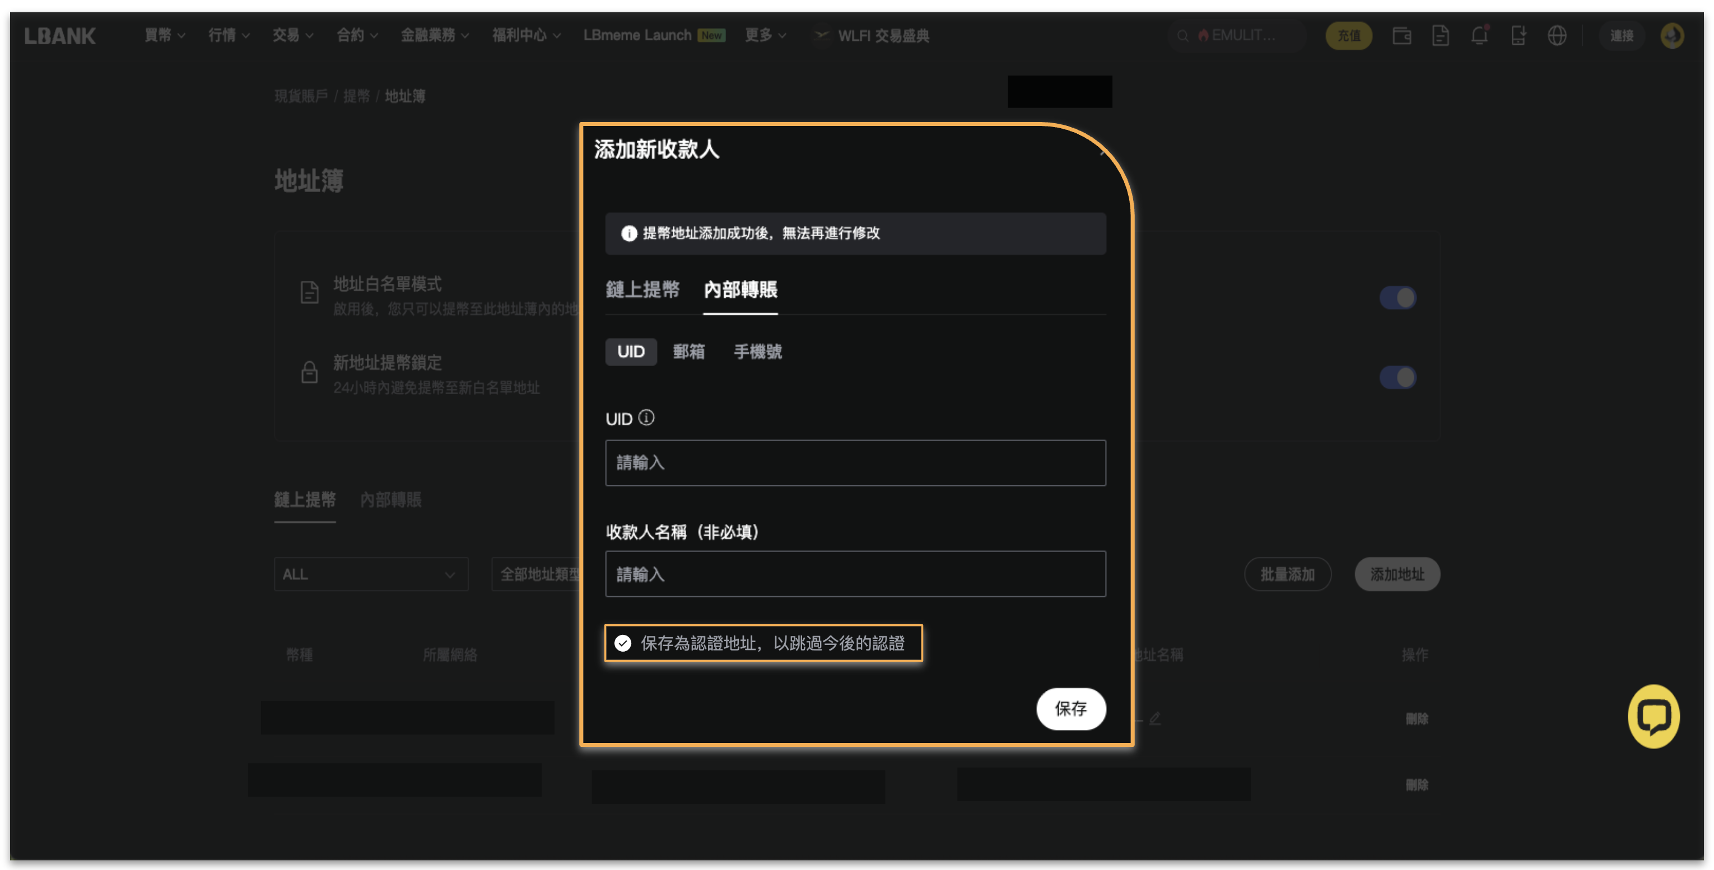1714x870 pixels.
Task: Click the UID info circle icon
Action: pyautogui.click(x=646, y=418)
